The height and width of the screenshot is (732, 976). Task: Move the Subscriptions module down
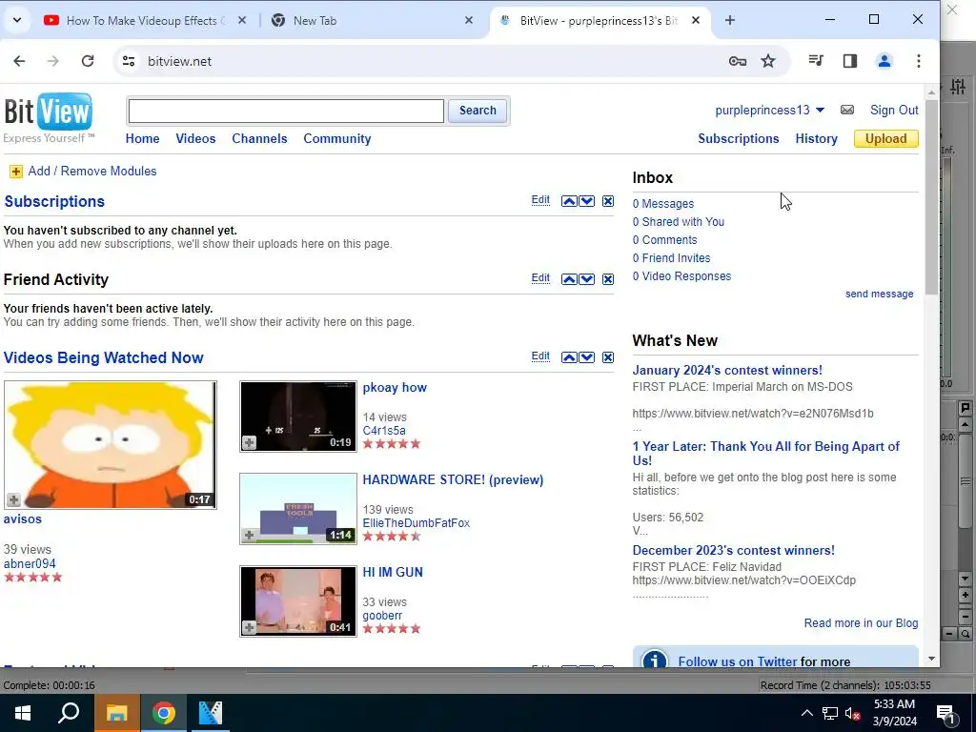tap(587, 201)
